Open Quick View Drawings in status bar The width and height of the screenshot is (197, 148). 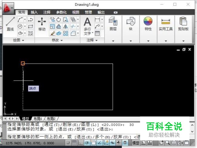[x=150, y=143]
